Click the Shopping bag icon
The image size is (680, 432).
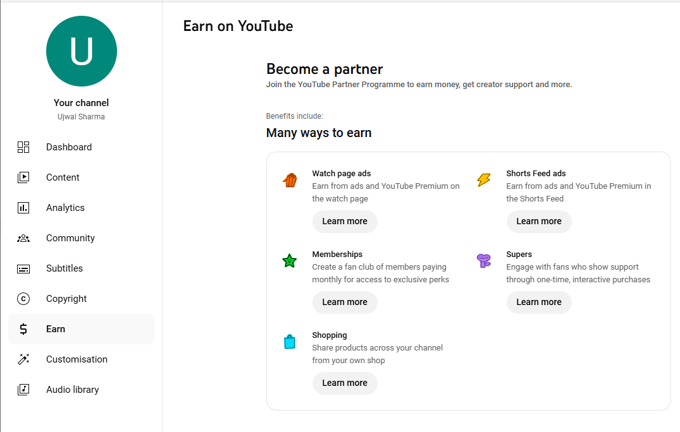coord(290,342)
